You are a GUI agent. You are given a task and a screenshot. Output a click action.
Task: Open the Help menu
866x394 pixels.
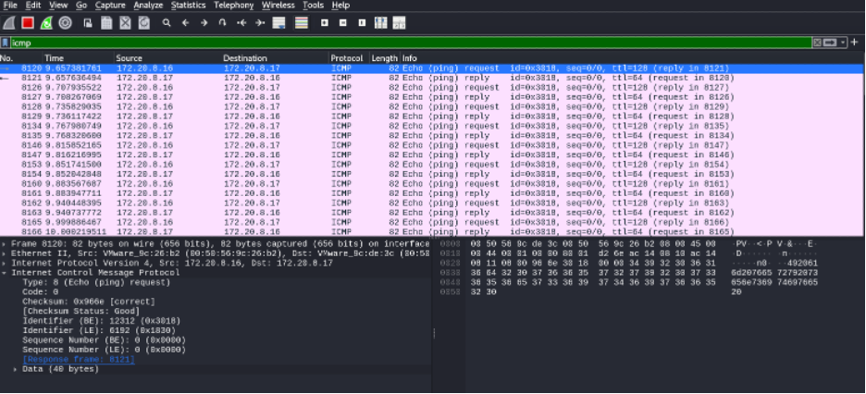pyautogui.click(x=340, y=5)
